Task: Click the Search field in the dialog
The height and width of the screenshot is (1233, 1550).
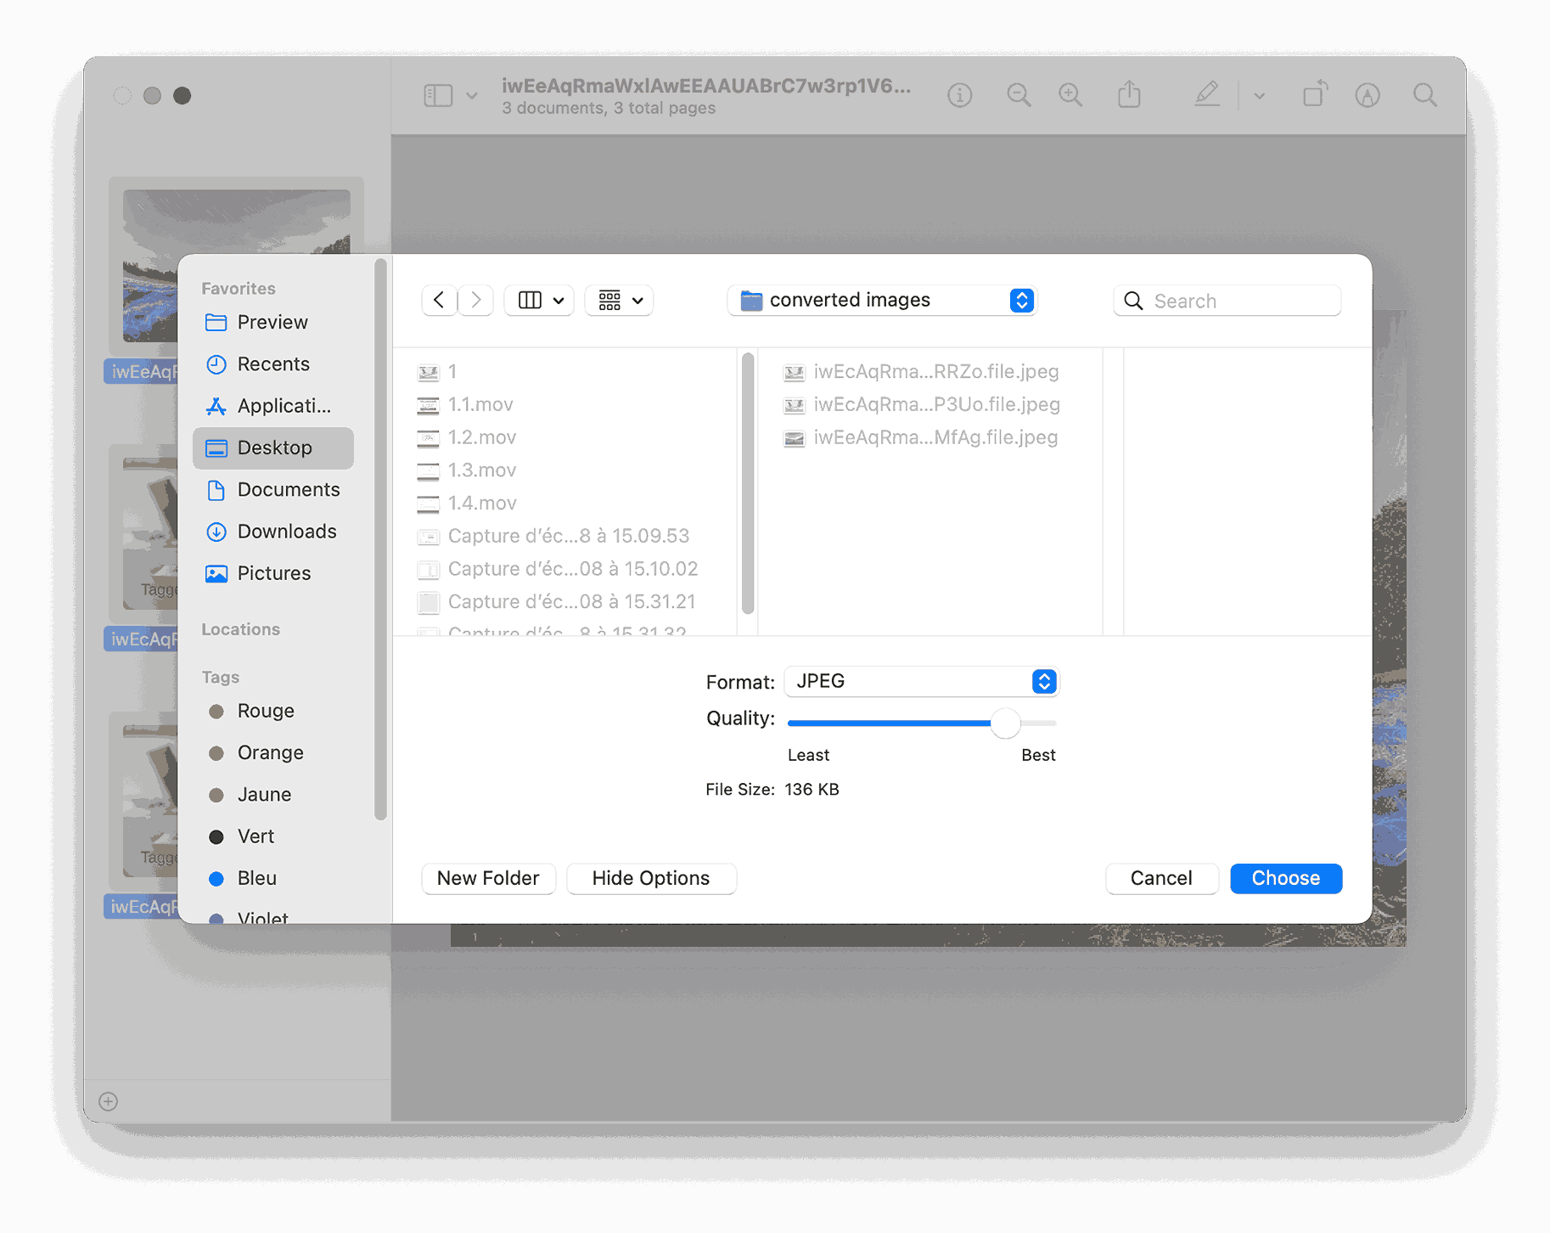Action: coord(1227,301)
